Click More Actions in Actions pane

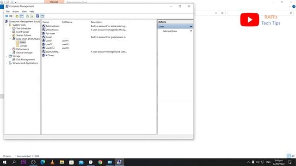click(x=170, y=31)
